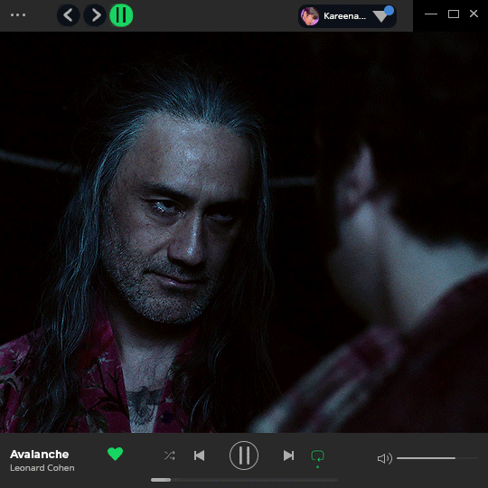The height and width of the screenshot is (488, 488).
Task: Mute using the speaker icon
Action: [x=385, y=458]
